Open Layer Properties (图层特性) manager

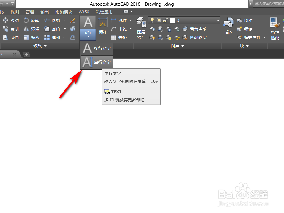point(141,29)
